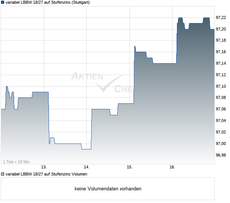Click the blue legend square for the price series
Image resolution: width=230 pixels, height=203 pixels.
point(3,2)
